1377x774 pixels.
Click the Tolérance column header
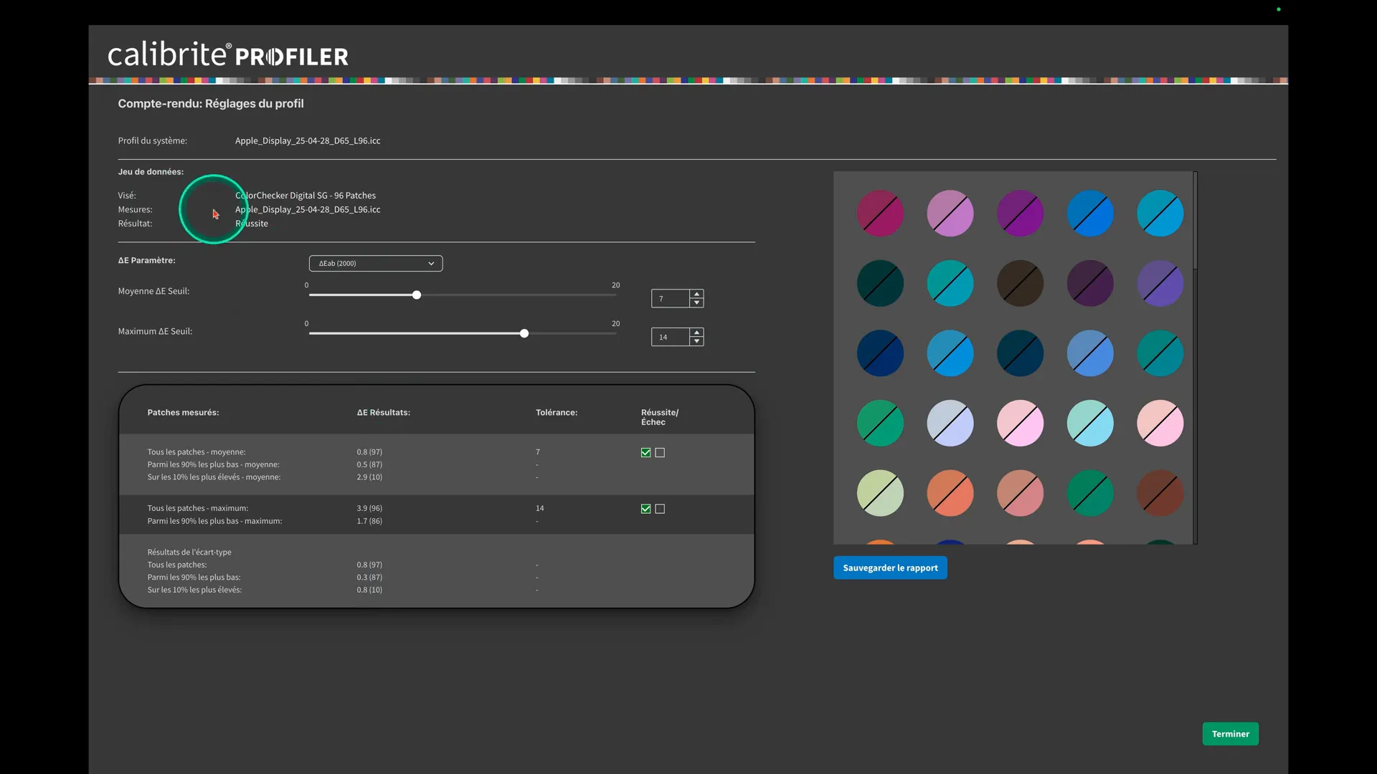557,413
